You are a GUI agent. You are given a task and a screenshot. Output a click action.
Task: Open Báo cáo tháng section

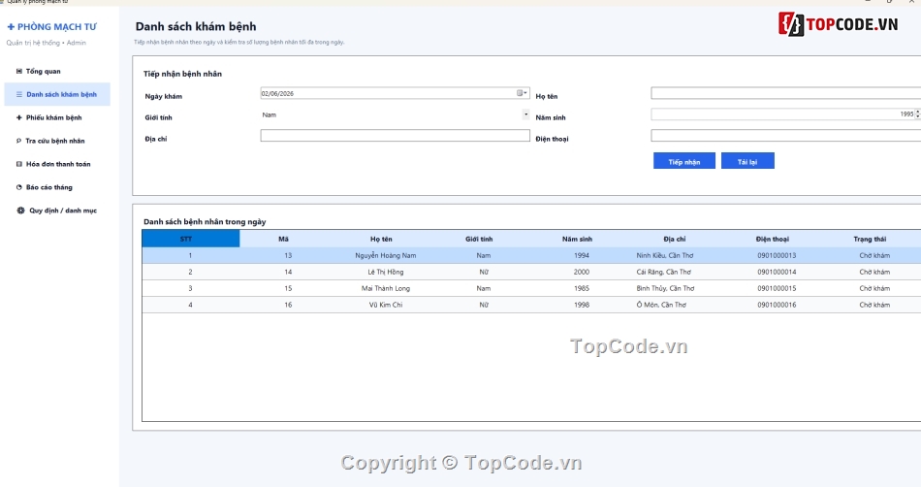tap(57, 187)
